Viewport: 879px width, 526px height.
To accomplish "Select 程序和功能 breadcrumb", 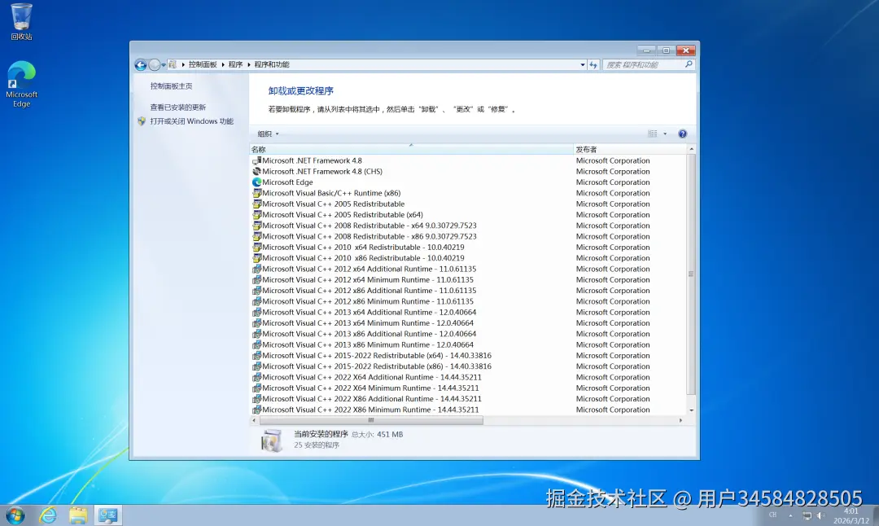I will coord(272,64).
